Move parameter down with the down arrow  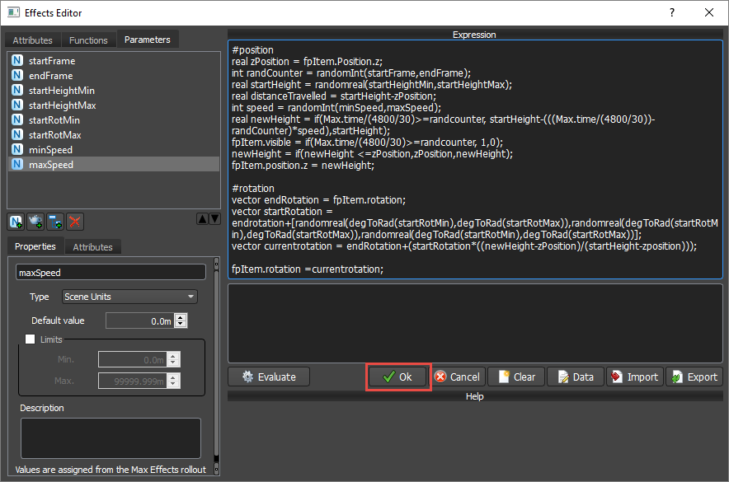click(x=214, y=219)
